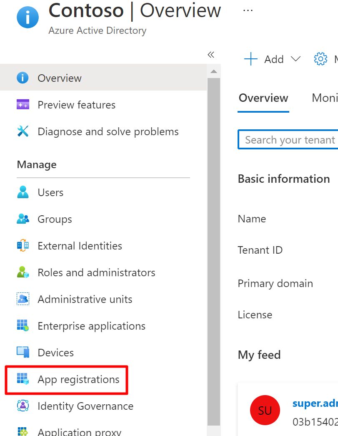Open Identity Governance via its icon
Image resolution: width=338 pixels, height=436 pixels.
23,406
